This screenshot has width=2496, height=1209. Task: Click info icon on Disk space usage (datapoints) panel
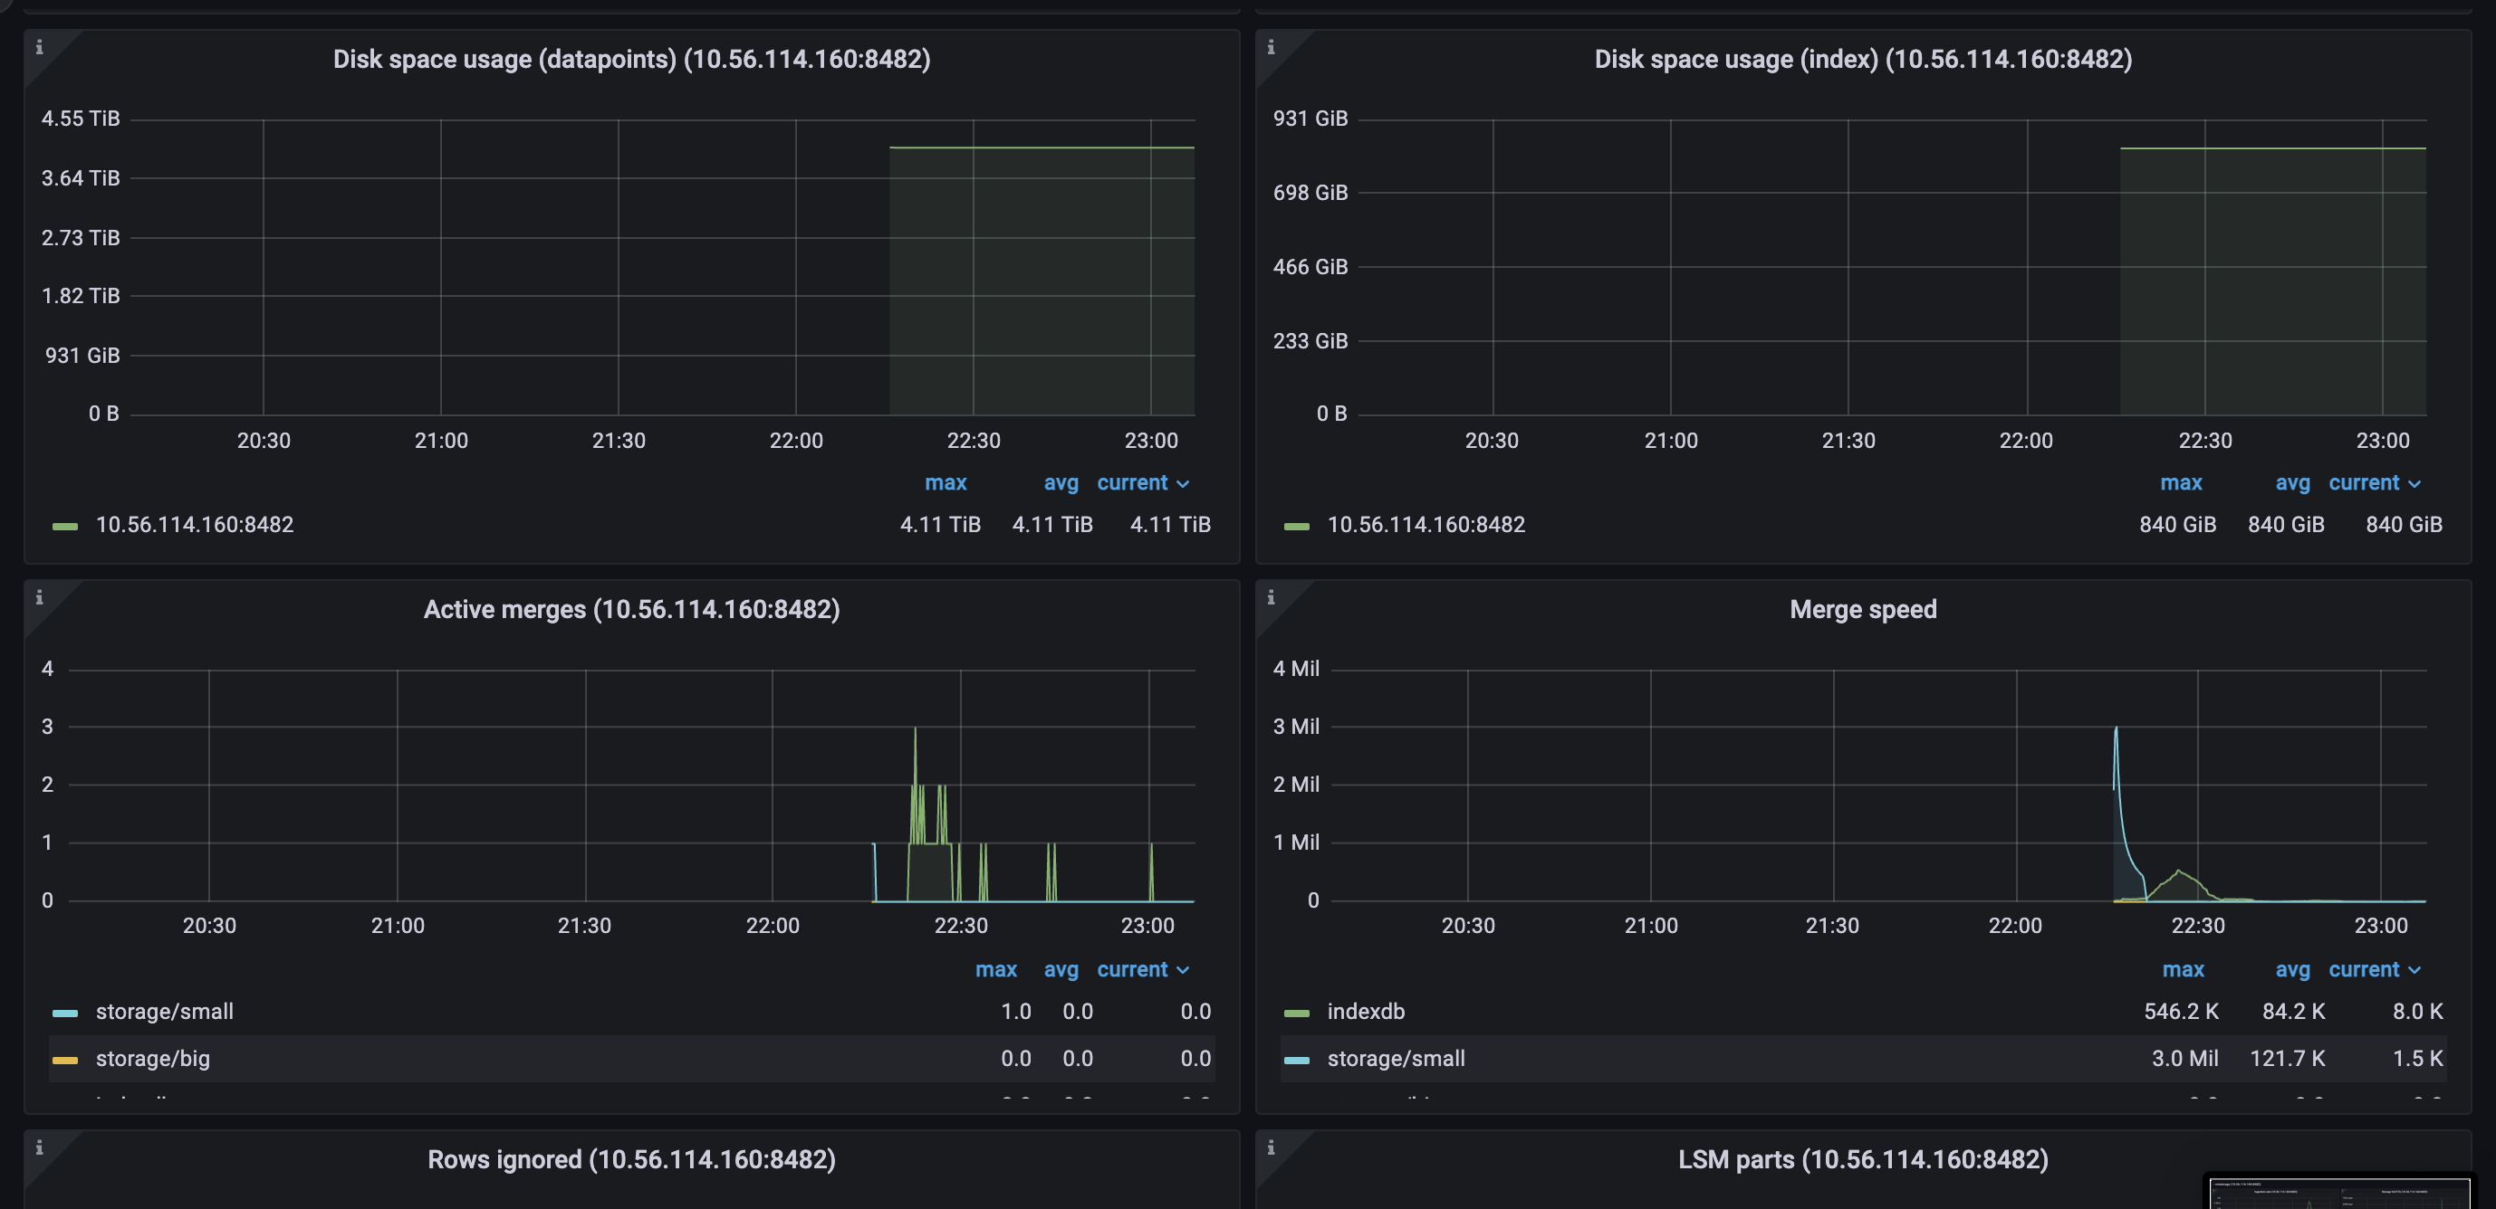pyautogui.click(x=39, y=46)
